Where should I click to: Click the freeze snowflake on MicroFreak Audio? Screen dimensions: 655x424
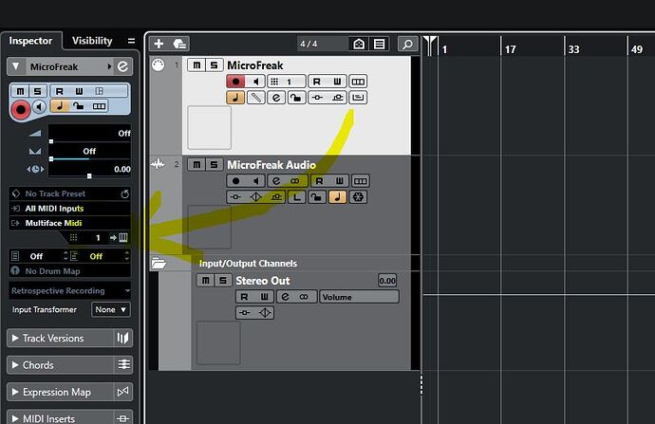[358, 197]
